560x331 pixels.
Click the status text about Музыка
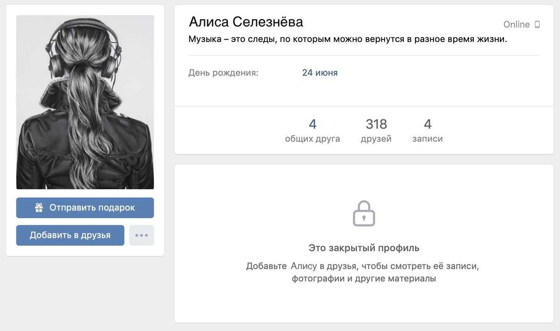point(348,39)
